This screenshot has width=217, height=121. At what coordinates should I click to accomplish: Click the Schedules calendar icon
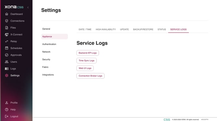point(6,48)
